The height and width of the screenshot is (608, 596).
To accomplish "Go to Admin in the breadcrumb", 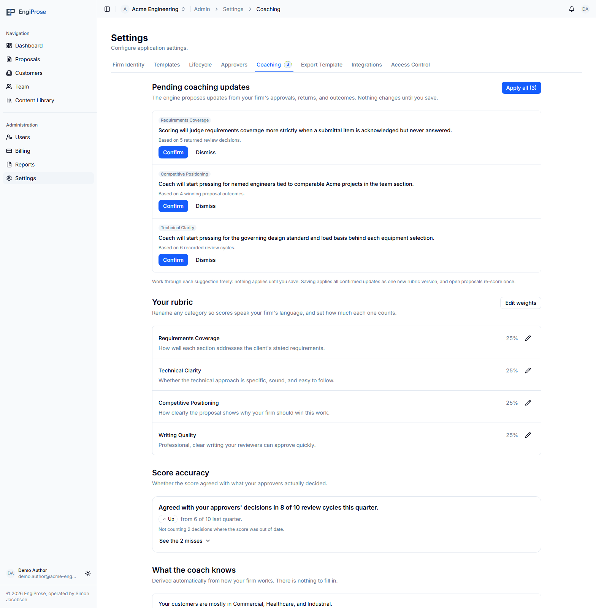I will pos(202,9).
